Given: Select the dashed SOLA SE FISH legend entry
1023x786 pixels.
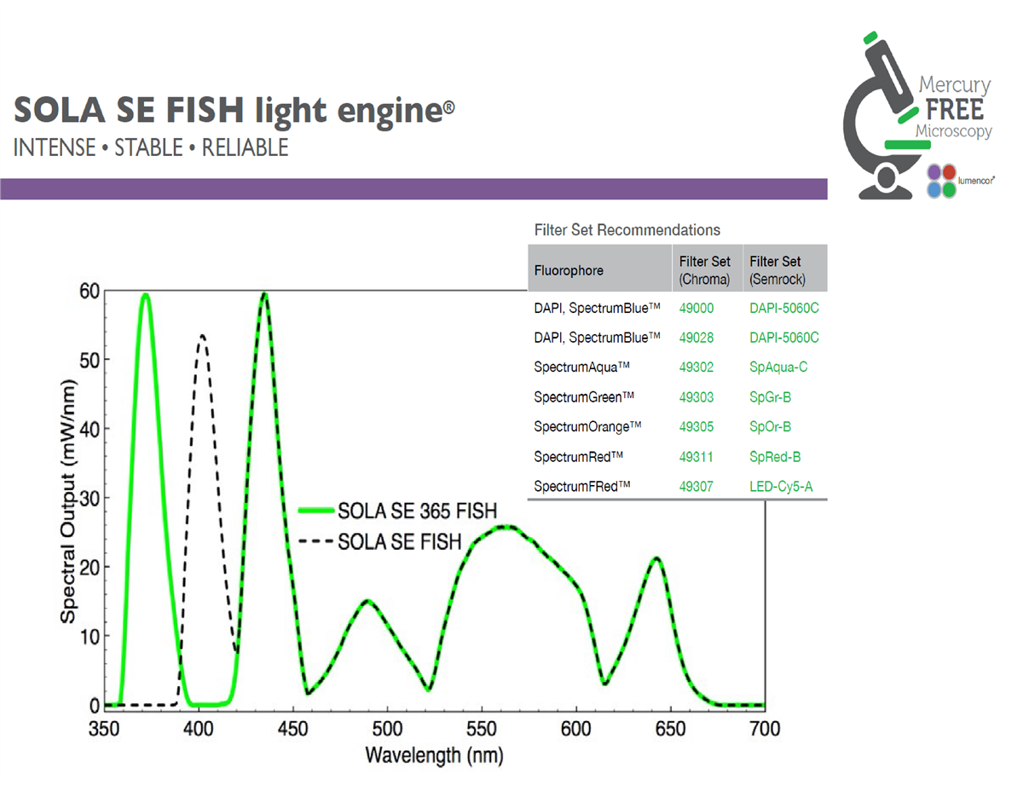Looking at the screenshot, I should pos(383,541).
